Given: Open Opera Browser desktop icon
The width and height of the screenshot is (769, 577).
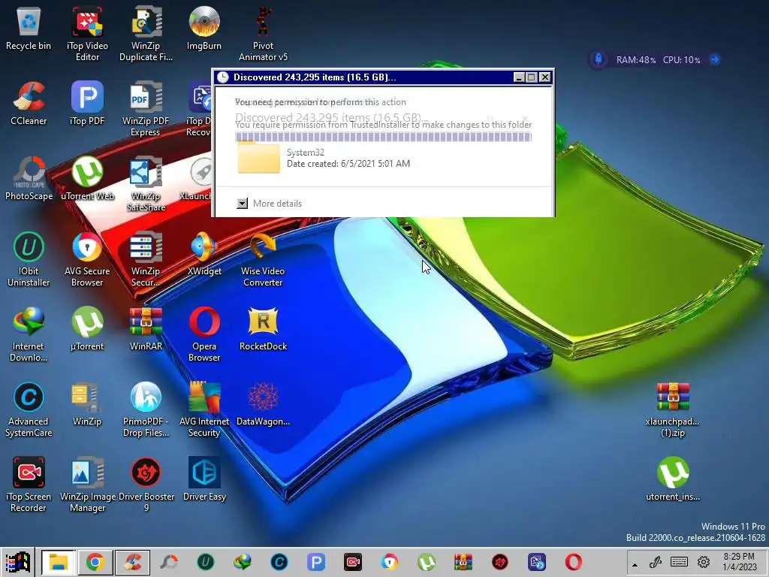Looking at the screenshot, I should (204, 334).
